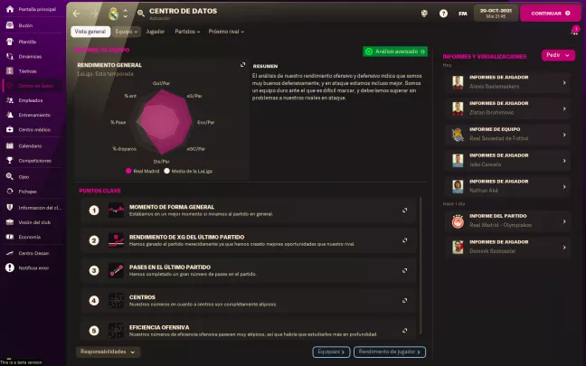
Task: Open Alexis Saelemaekers player report
Action: click(x=507, y=82)
